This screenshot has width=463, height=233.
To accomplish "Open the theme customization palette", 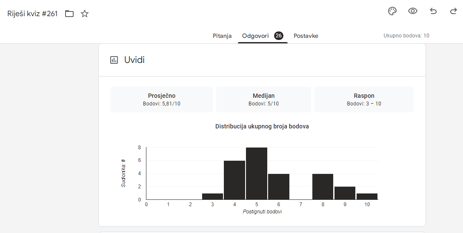I will coord(392,11).
